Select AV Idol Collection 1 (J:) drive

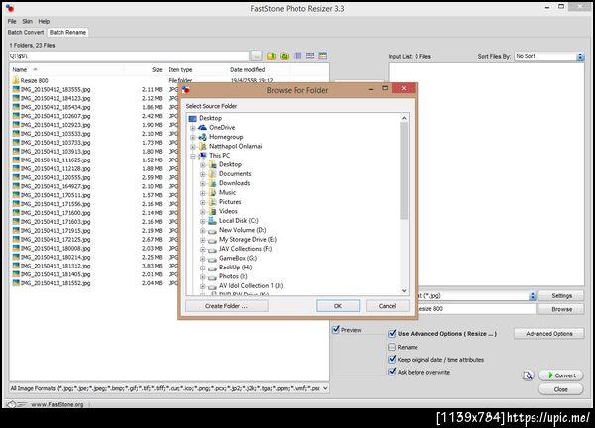pyautogui.click(x=251, y=286)
